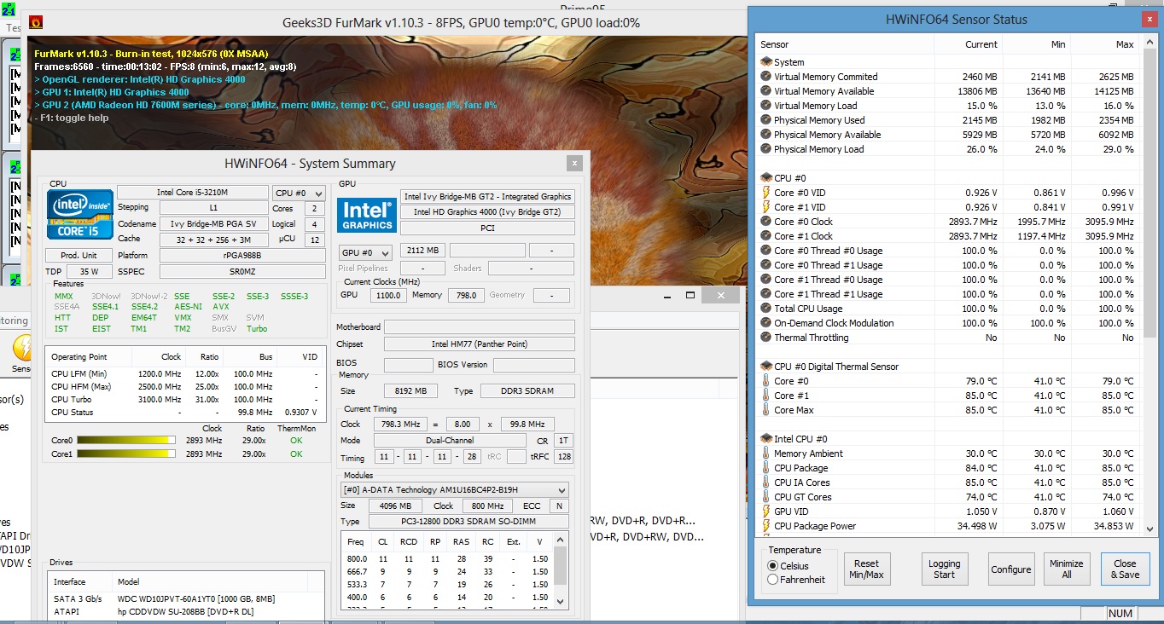This screenshot has height=624, width=1164.
Task: Click thermometer icon beside Core Max
Action: coord(766,410)
